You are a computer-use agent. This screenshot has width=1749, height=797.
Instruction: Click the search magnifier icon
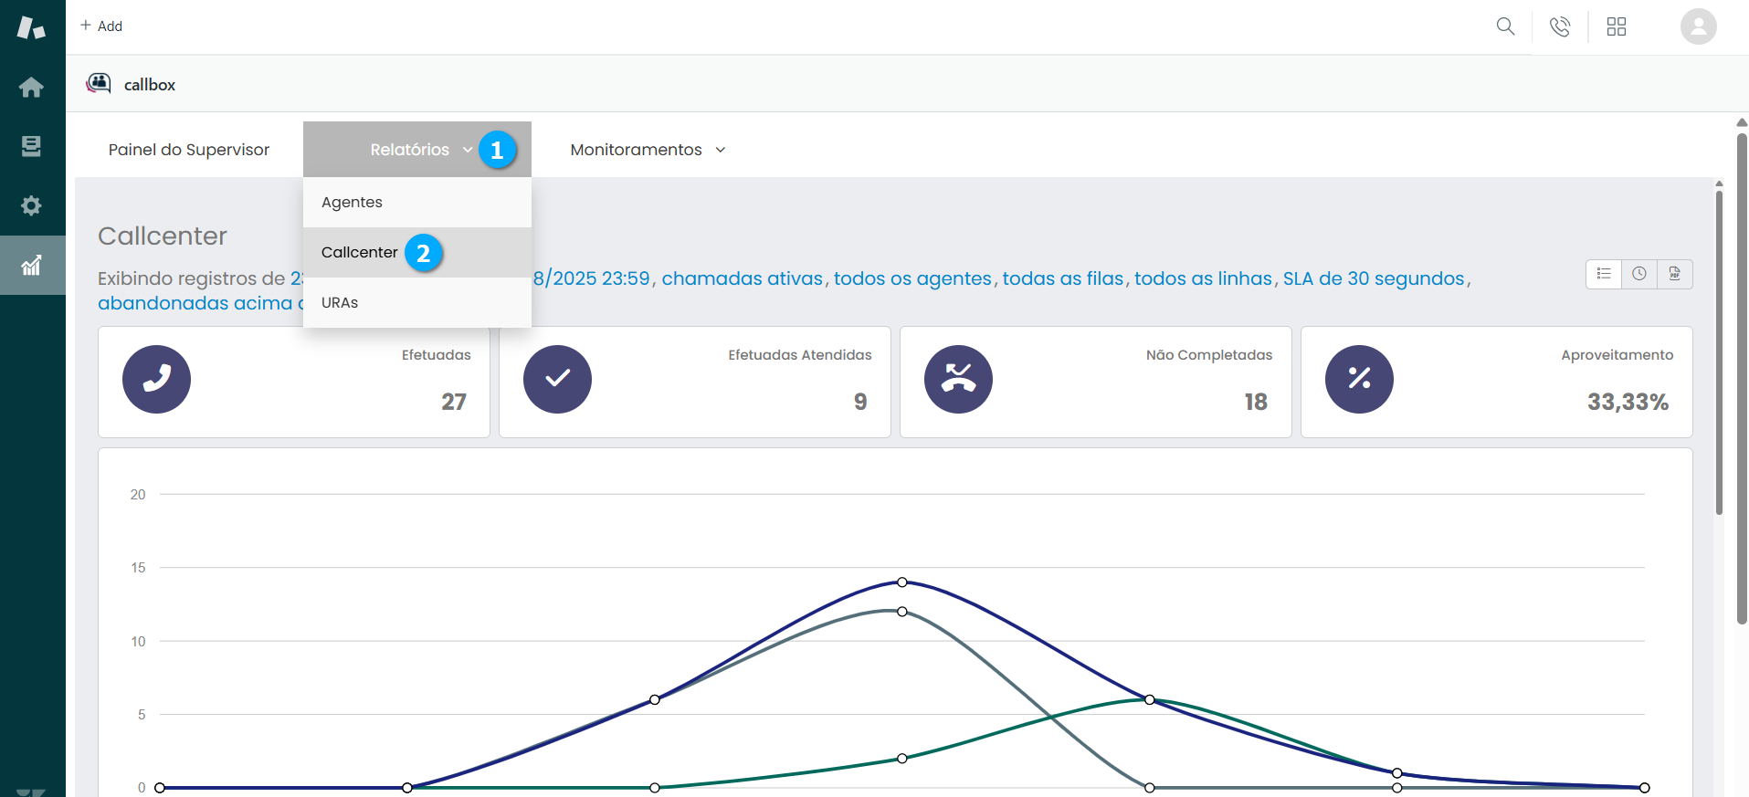point(1505,26)
